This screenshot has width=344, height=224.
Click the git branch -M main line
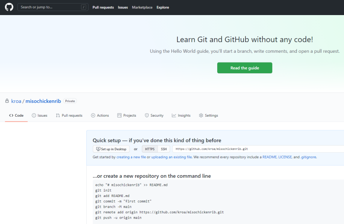pos(113,207)
